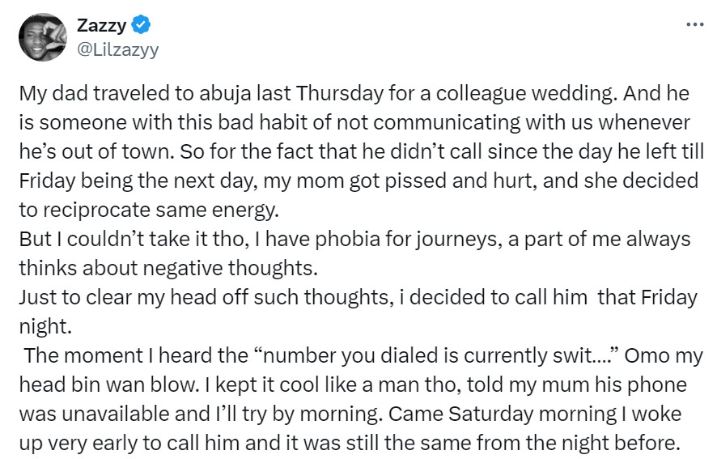Click the display name Zazzy
Screen dimensions: 717x459
[101, 26]
